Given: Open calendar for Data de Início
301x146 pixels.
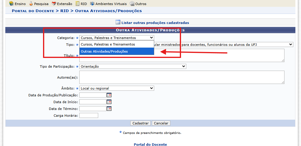Looking at the screenshot, I should click(x=109, y=102).
